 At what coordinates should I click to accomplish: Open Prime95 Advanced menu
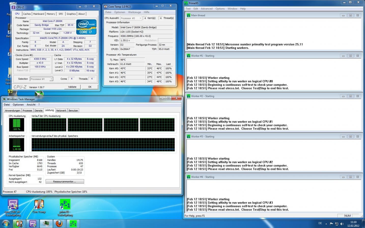tap(207, 9)
